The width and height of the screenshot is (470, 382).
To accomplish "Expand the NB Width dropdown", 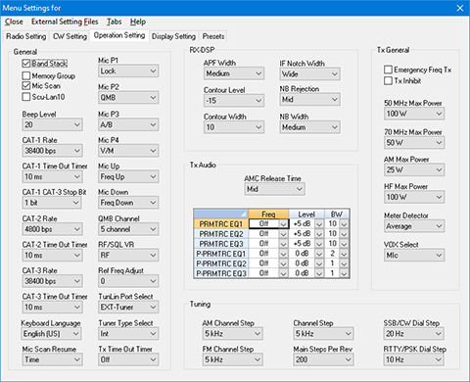I will (x=309, y=127).
